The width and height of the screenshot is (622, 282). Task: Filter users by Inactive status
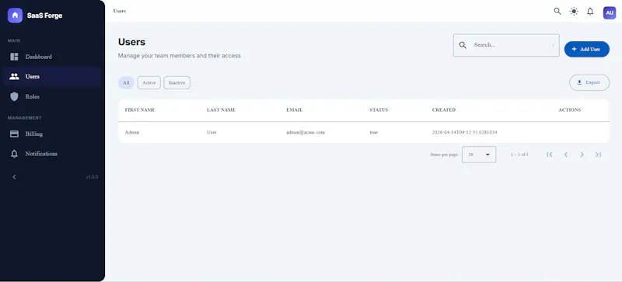pyautogui.click(x=177, y=82)
